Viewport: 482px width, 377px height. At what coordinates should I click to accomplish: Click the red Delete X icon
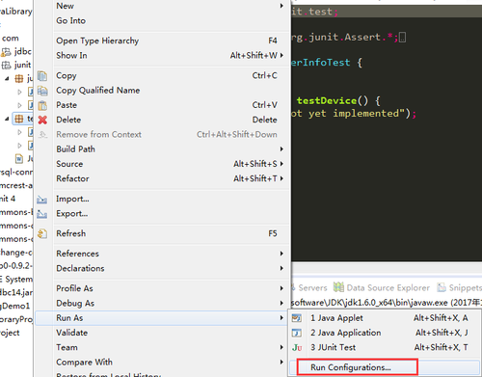click(42, 120)
